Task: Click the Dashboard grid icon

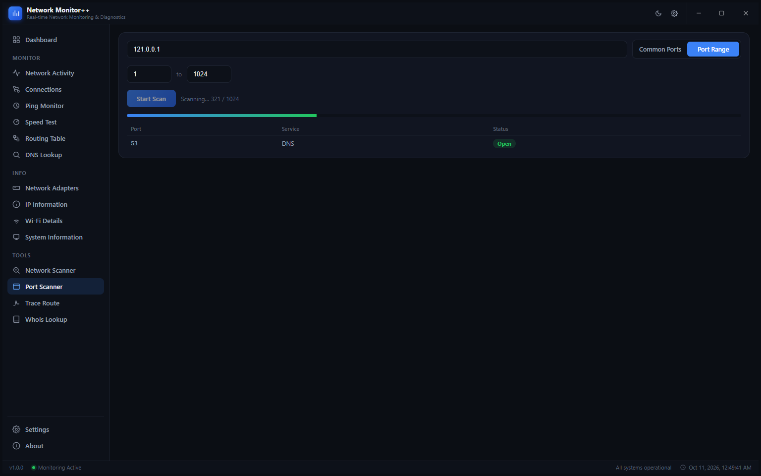Action: point(16,40)
